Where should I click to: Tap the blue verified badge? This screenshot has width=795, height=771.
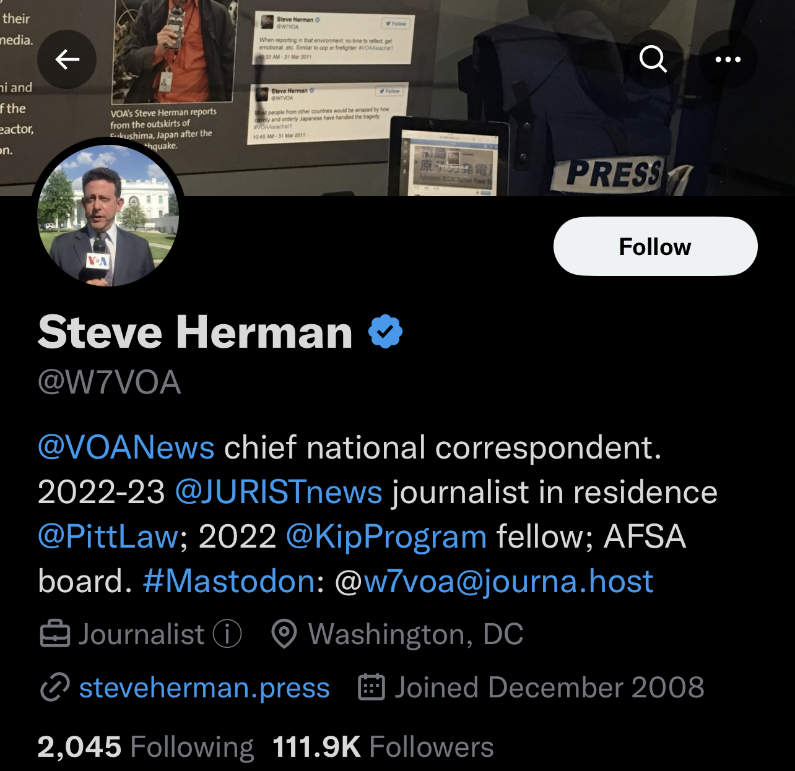click(x=385, y=332)
